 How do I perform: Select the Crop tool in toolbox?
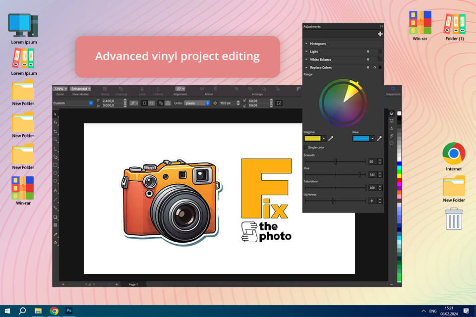[55, 131]
